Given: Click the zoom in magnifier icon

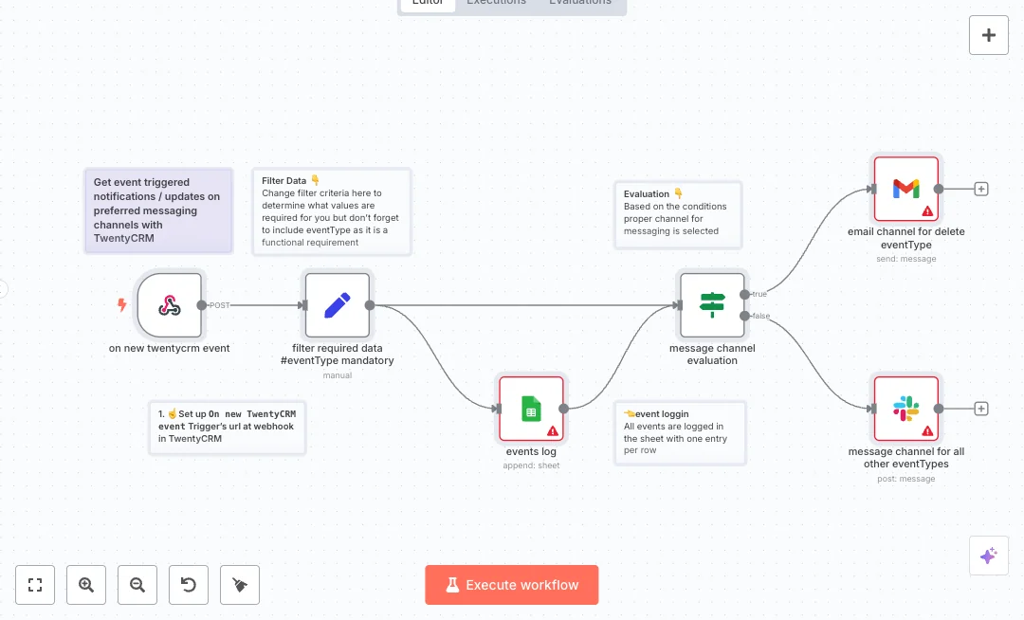Looking at the screenshot, I should click(86, 585).
